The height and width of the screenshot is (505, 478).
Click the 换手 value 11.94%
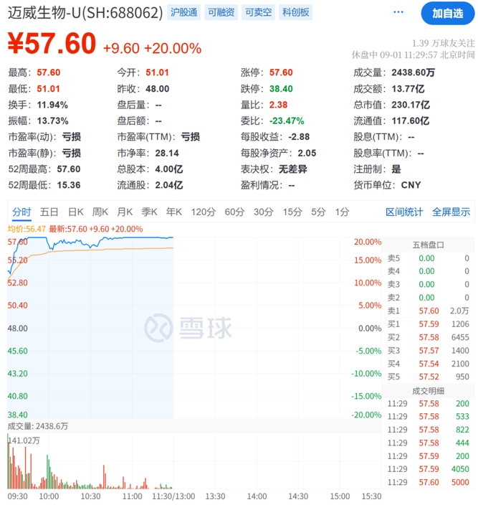[52, 105]
